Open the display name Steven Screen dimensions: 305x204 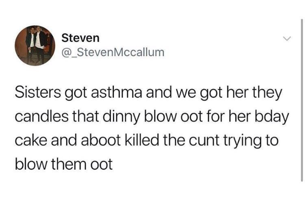coord(81,38)
